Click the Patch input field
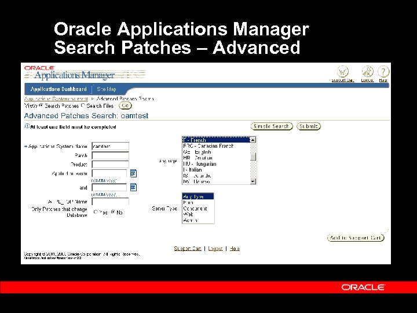The image size is (417, 313). 111,155
